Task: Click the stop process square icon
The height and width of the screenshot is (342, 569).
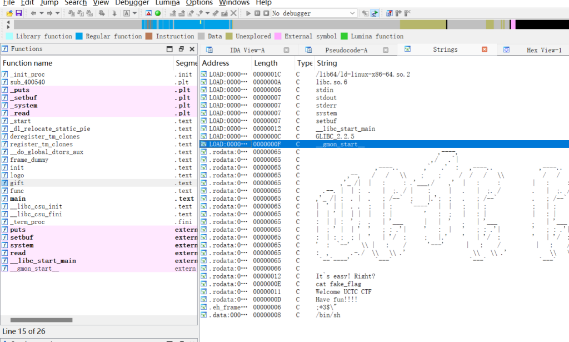Action: click(266, 13)
